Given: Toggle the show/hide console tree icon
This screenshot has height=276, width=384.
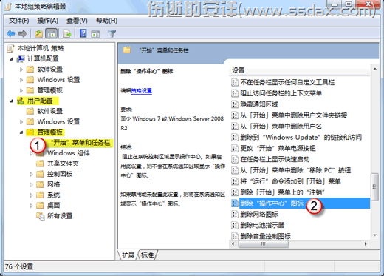Looking at the screenshot, I should click(52, 33).
